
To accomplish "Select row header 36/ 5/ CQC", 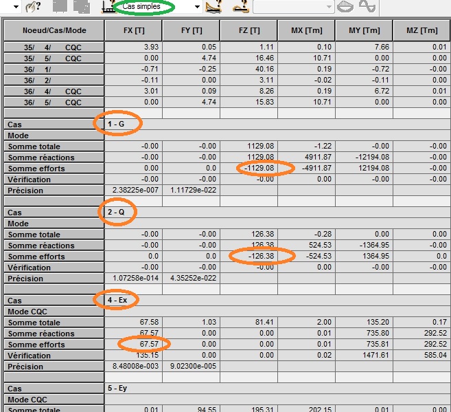I will [x=54, y=102].
